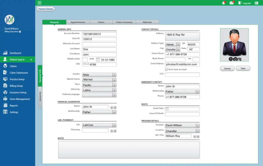Viewport: 263px width, 166px height.
Task: Open the mail envelope icon
Action: point(232,3)
